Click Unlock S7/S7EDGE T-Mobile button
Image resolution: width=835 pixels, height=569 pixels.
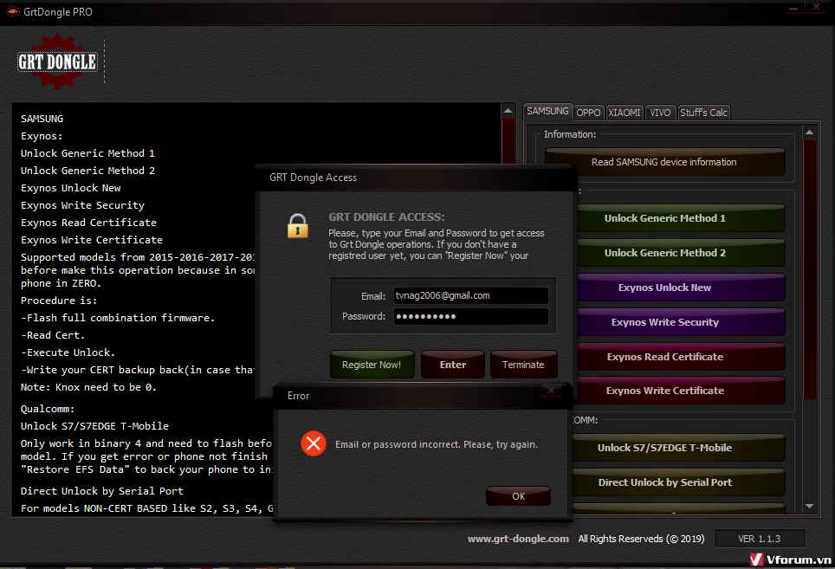coord(677,448)
